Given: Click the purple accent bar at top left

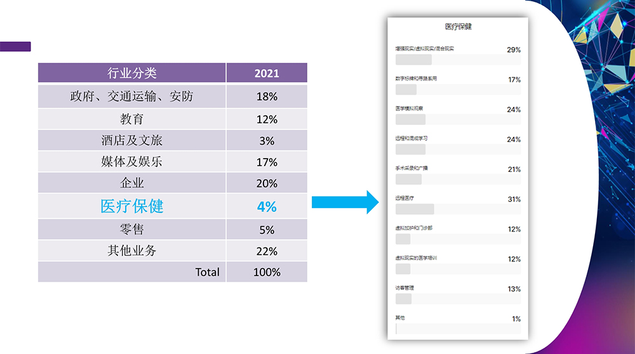Looking at the screenshot, I should 15,46.
